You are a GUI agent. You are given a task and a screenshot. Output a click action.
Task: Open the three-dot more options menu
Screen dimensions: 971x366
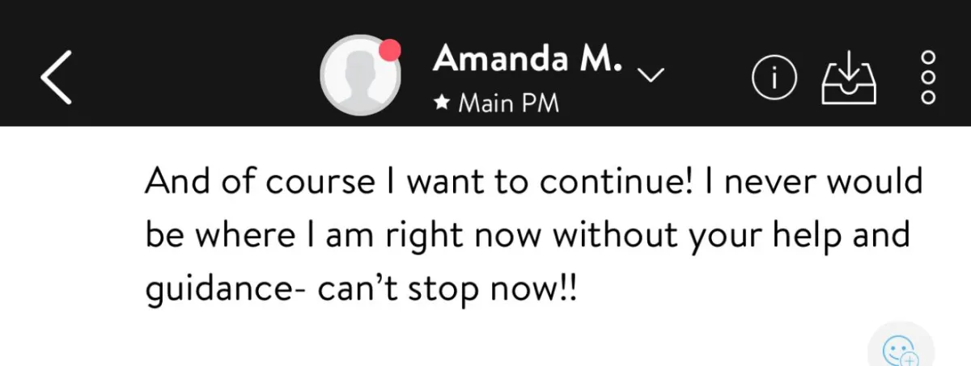[929, 78]
